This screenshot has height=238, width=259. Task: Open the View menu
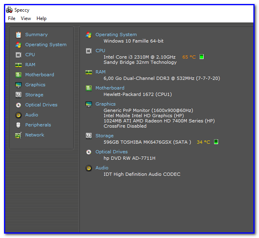(x=26, y=18)
